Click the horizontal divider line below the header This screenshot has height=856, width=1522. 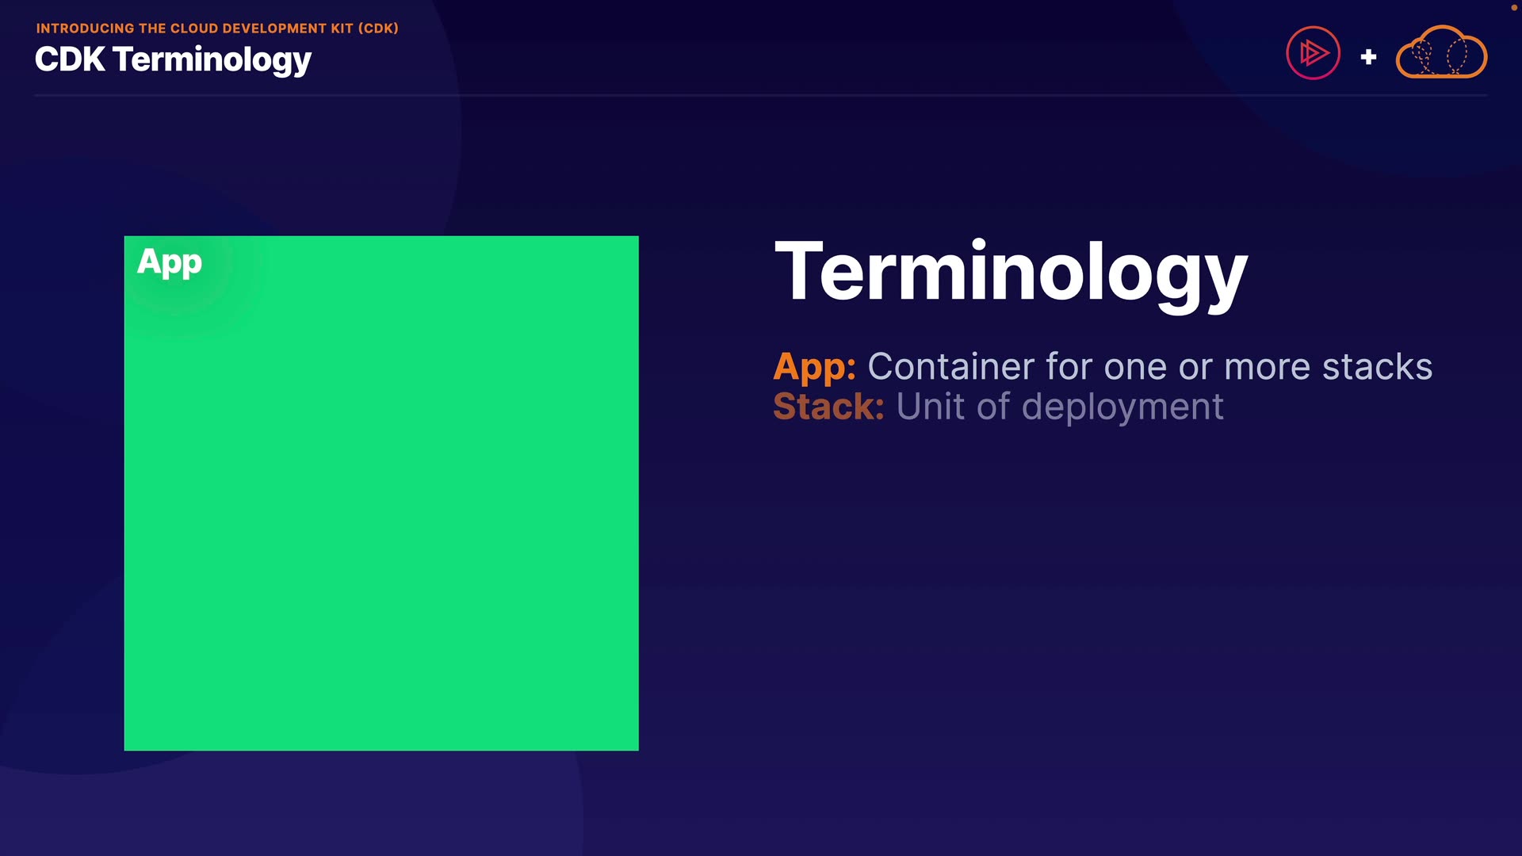[x=761, y=95]
